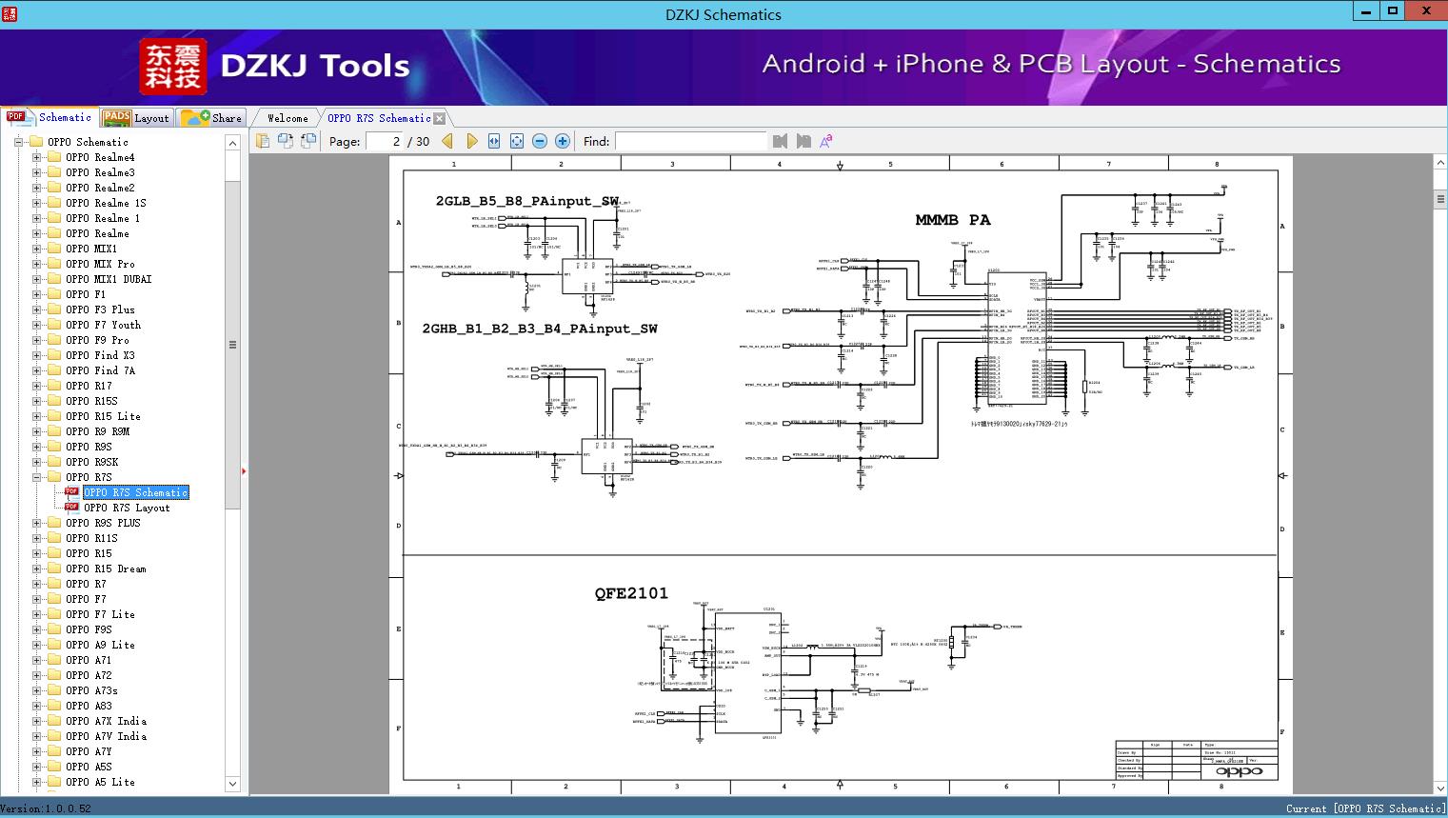1448x818 pixels.
Task: Open OPPO R7S Layout tree item
Action: (x=127, y=508)
